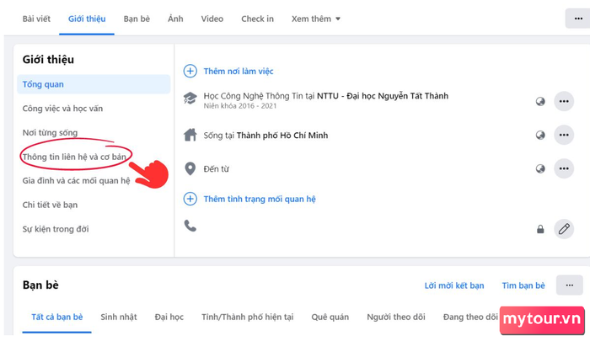
Task: Select Tỉnh/Thành phố hiện tại tab
Action: pos(247,317)
